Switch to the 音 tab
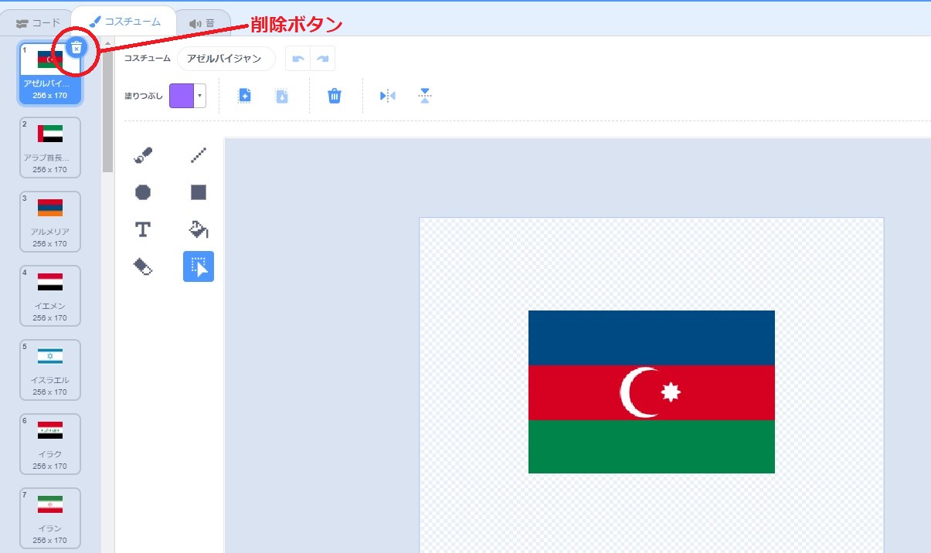This screenshot has height=553, width=931. (202, 23)
